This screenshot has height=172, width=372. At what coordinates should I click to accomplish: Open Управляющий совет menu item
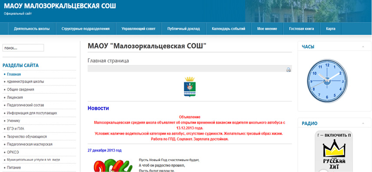click(138, 29)
